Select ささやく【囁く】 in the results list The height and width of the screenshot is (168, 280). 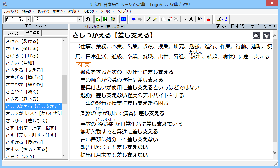coord(23,92)
